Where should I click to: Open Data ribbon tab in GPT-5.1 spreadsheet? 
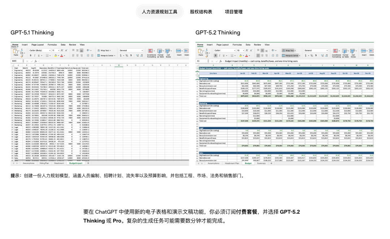click(63, 45)
